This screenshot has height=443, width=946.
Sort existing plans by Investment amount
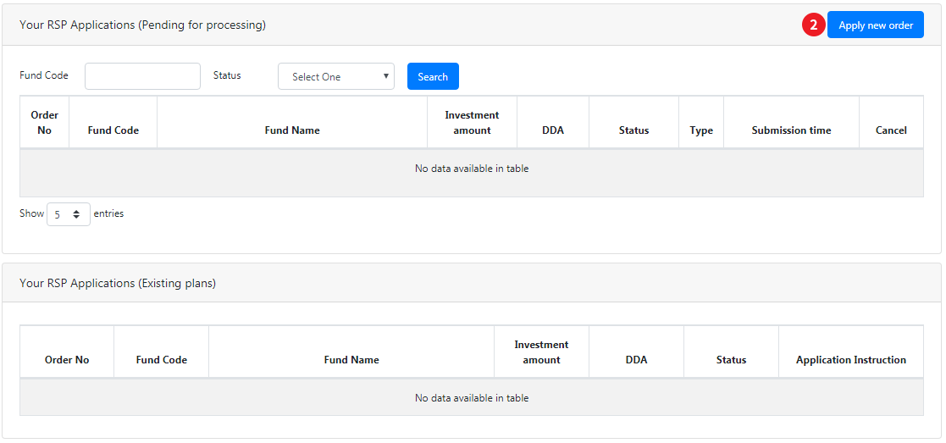pyautogui.click(x=541, y=352)
